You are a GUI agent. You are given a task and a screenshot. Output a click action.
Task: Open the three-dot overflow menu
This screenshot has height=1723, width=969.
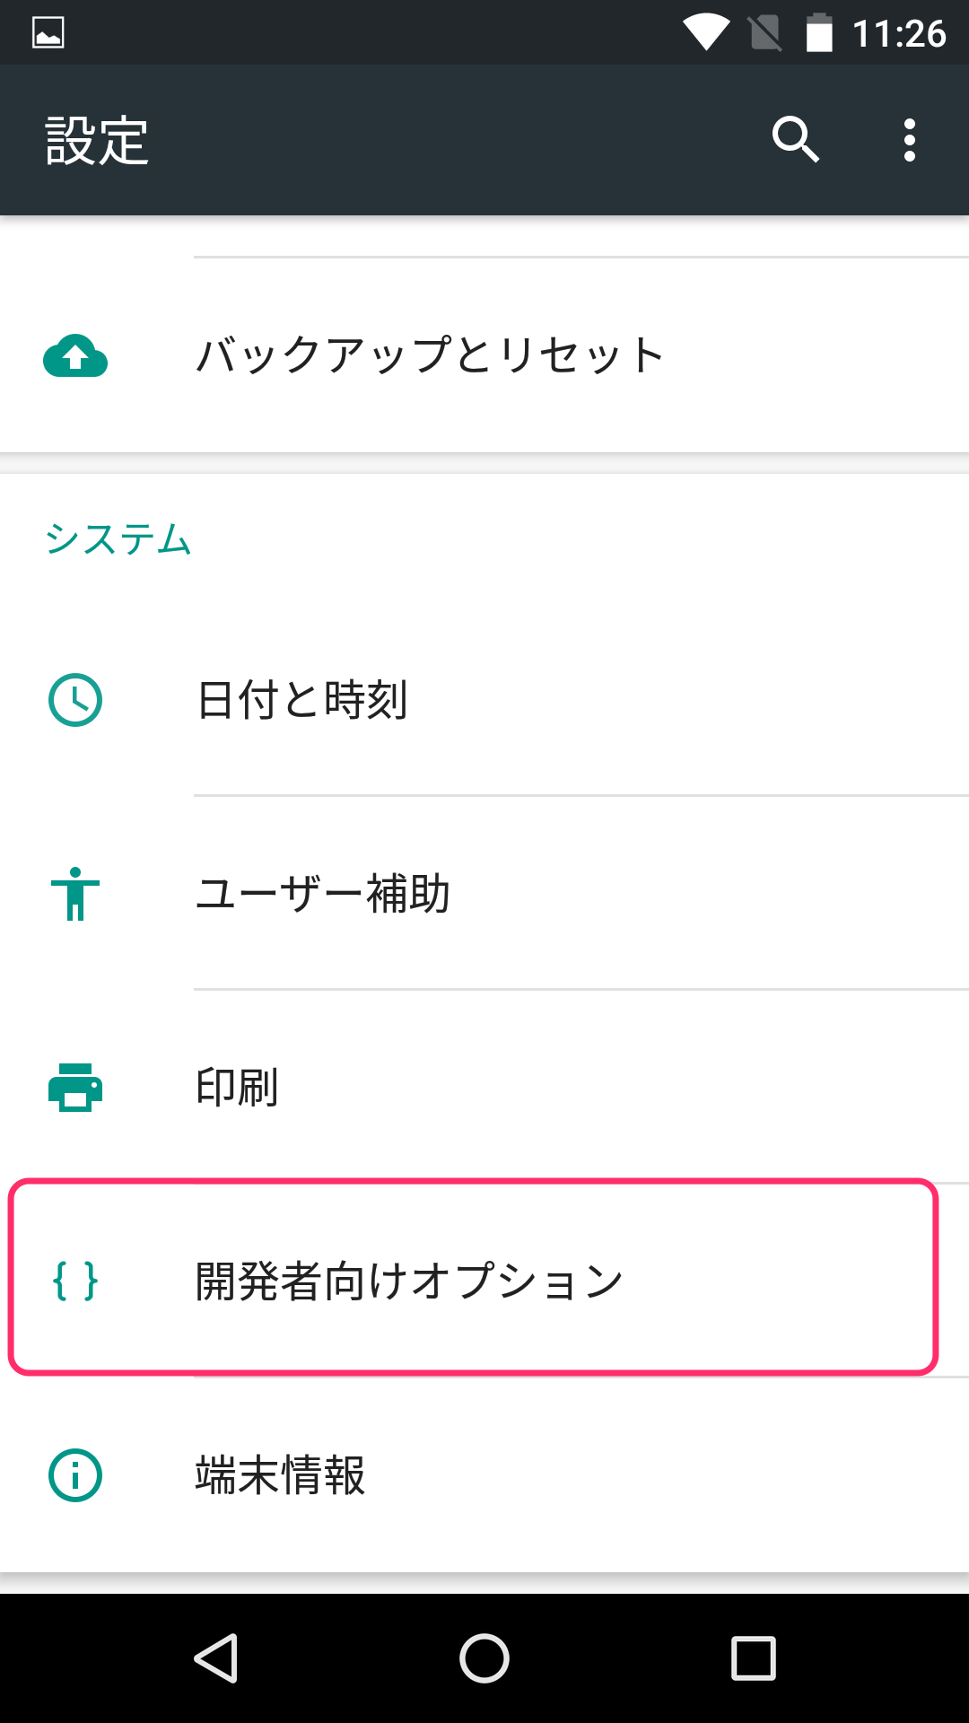point(909,140)
